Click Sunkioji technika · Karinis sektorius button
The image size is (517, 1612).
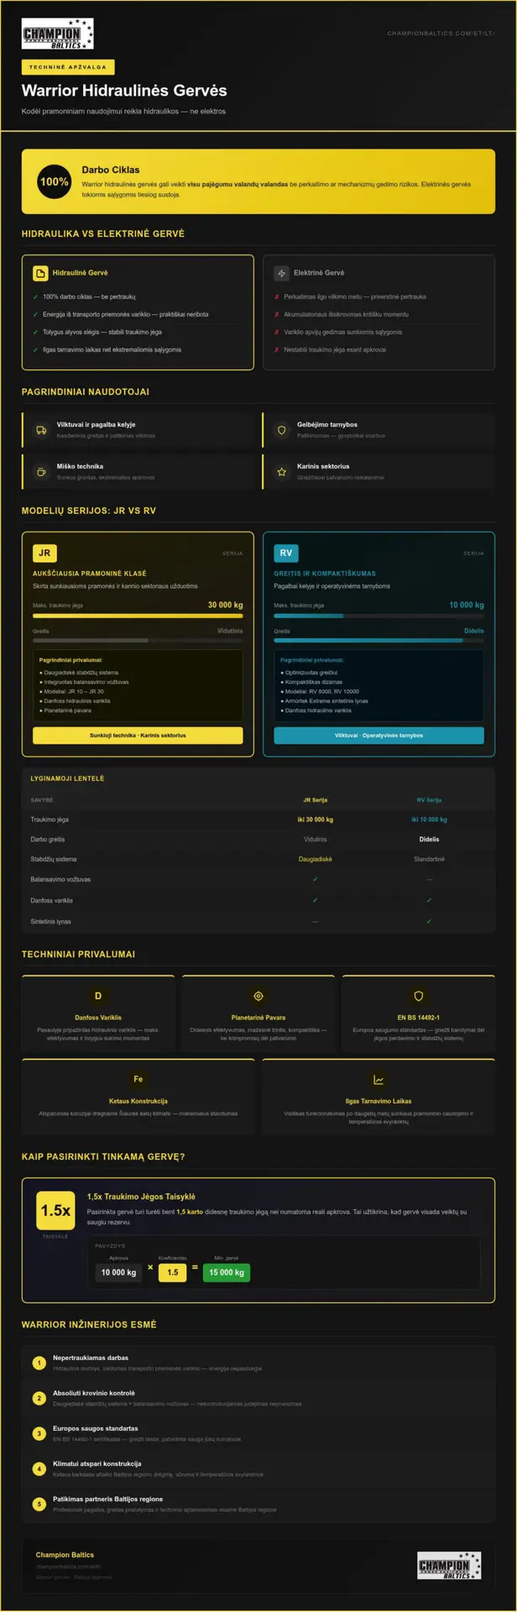138,735
